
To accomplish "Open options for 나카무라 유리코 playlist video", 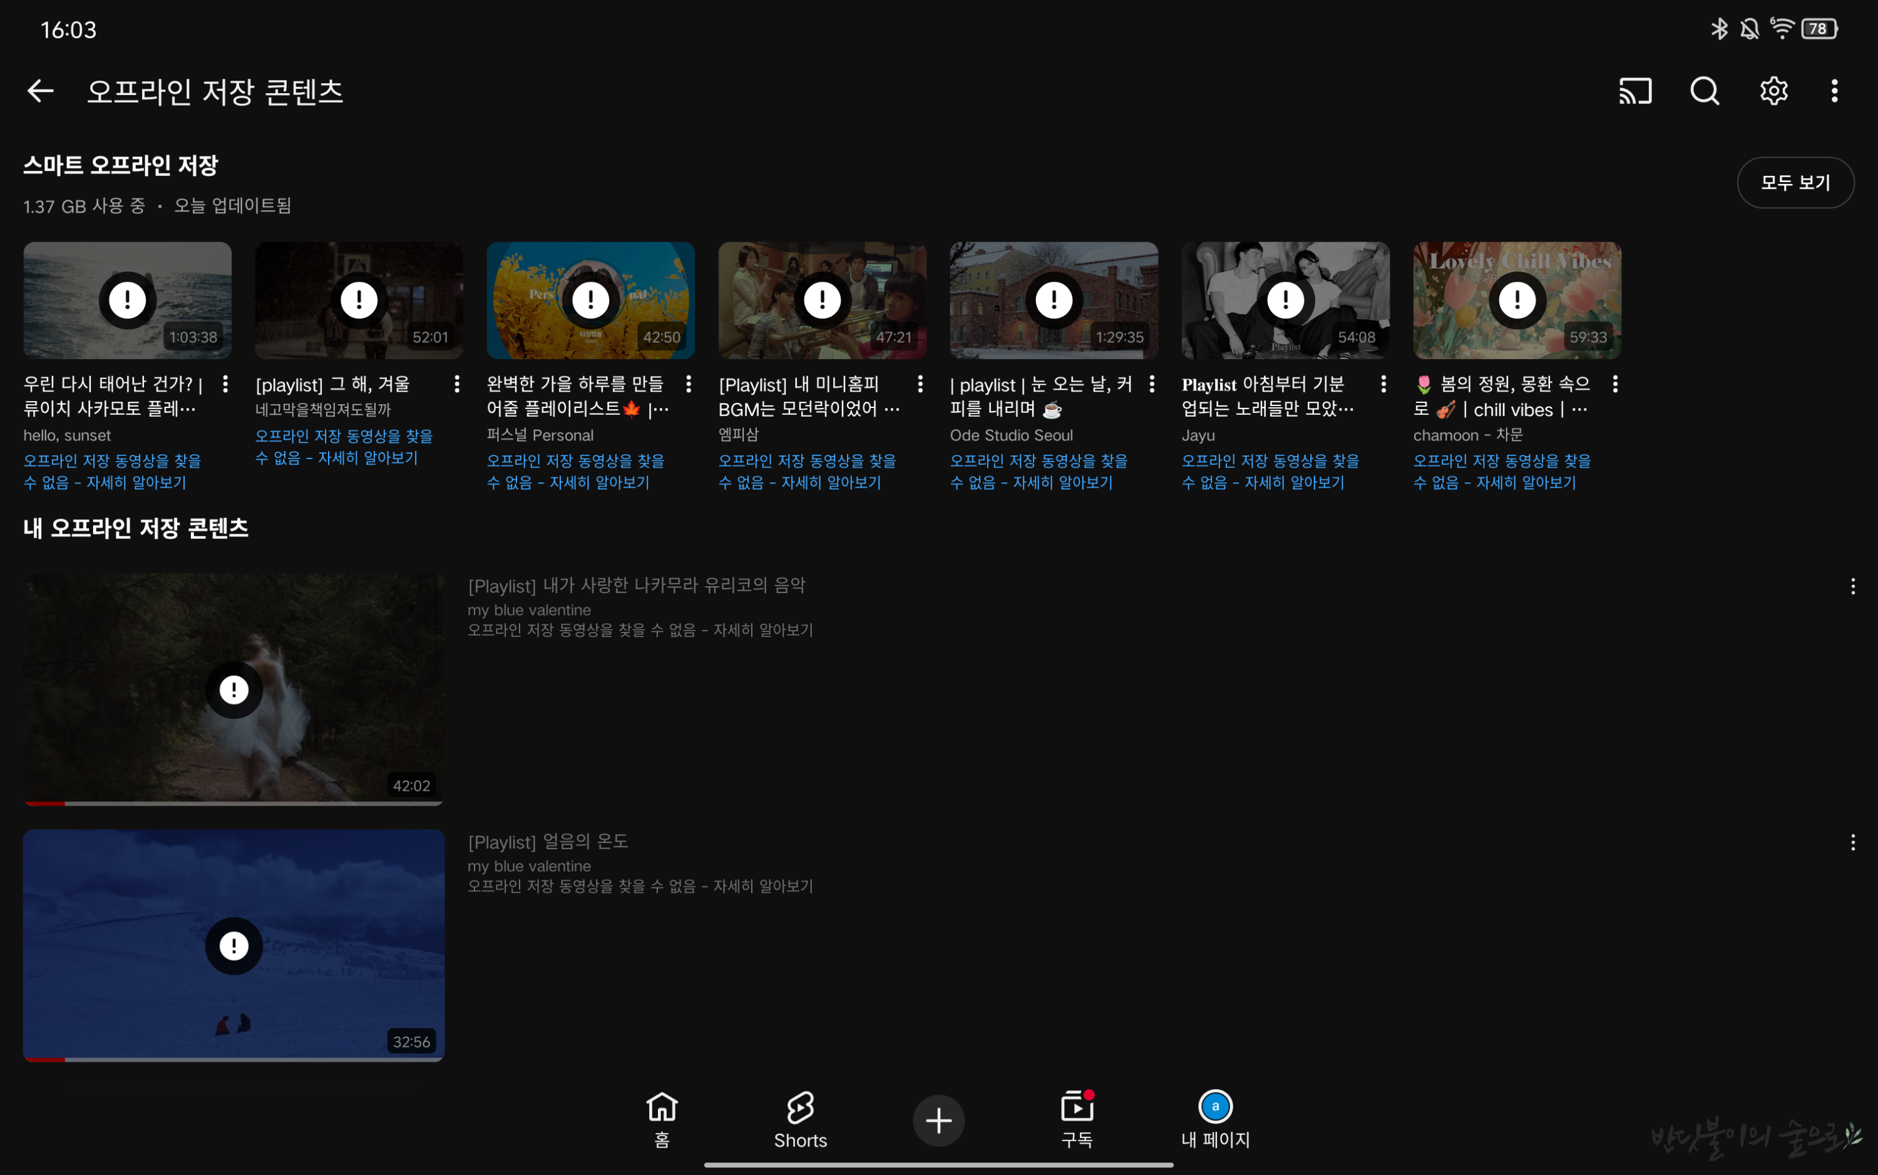I will (x=1852, y=587).
